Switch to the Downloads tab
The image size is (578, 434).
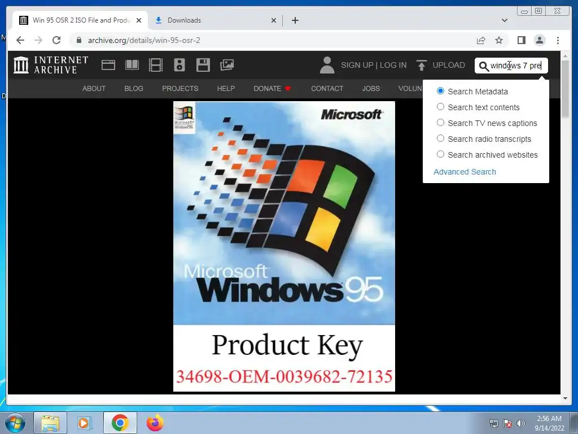[x=215, y=20]
